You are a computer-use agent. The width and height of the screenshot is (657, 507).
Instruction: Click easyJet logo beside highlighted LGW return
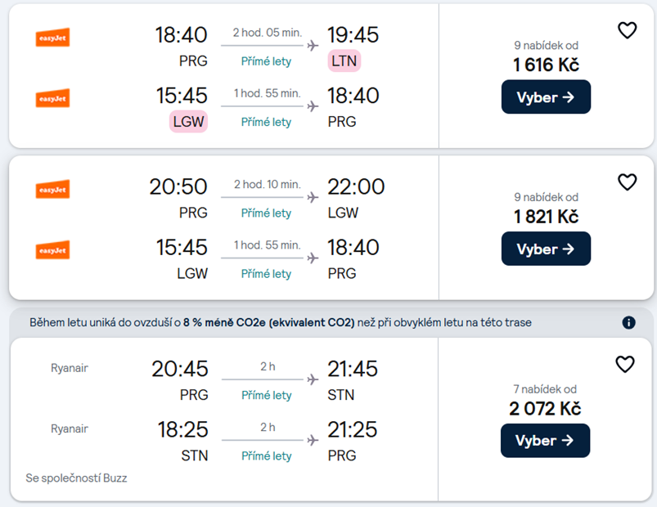tap(52, 98)
